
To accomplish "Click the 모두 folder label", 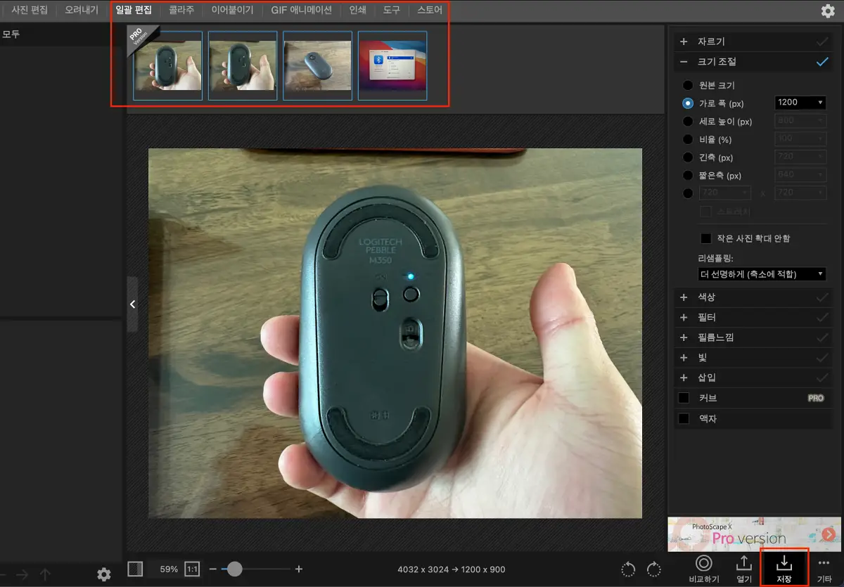I will (x=11, y=34).
